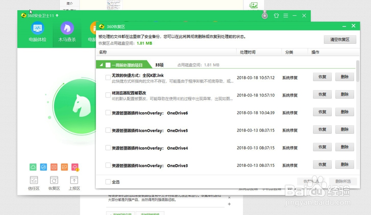Click the medal badge icon in the title bar
The image size is (371, 215).
tap(265, 15)
